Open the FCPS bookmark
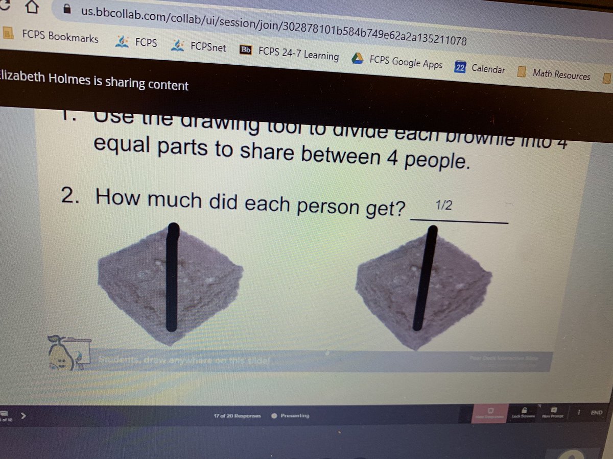Image resolution: width=613 pixels, height=459 pixels. tap(136, 43)
